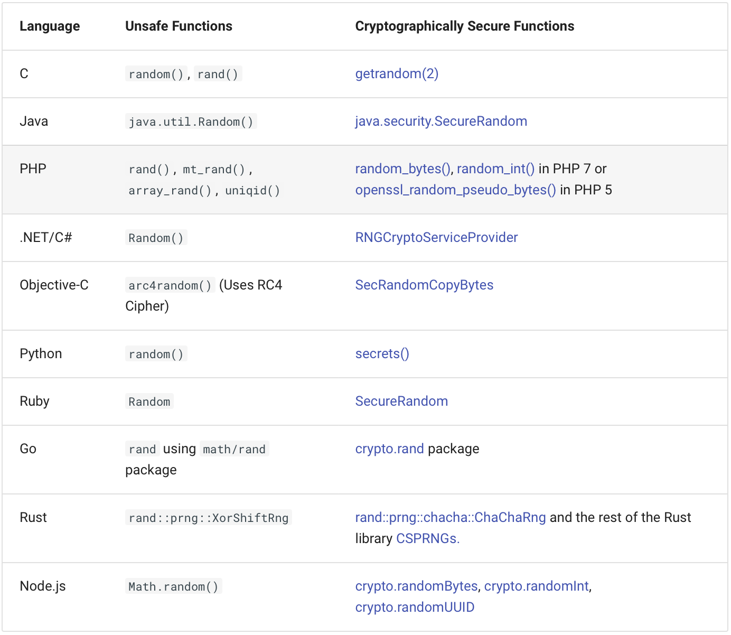Click the arc4random() code text
This screenshot has height=635, width=731.
tap(170, 285)
